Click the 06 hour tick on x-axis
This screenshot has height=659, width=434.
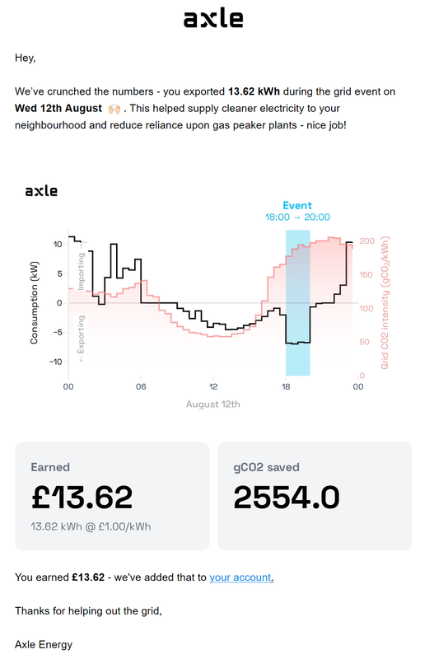point(141,386)
